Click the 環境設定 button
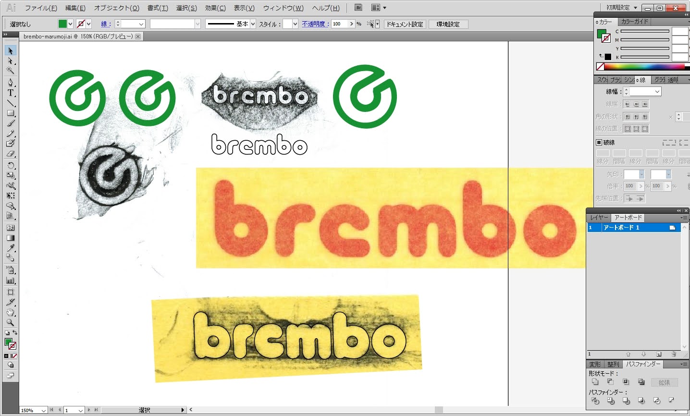Viewport: 690px width, 416px height. pyautogui.click(x=448, y=24)
